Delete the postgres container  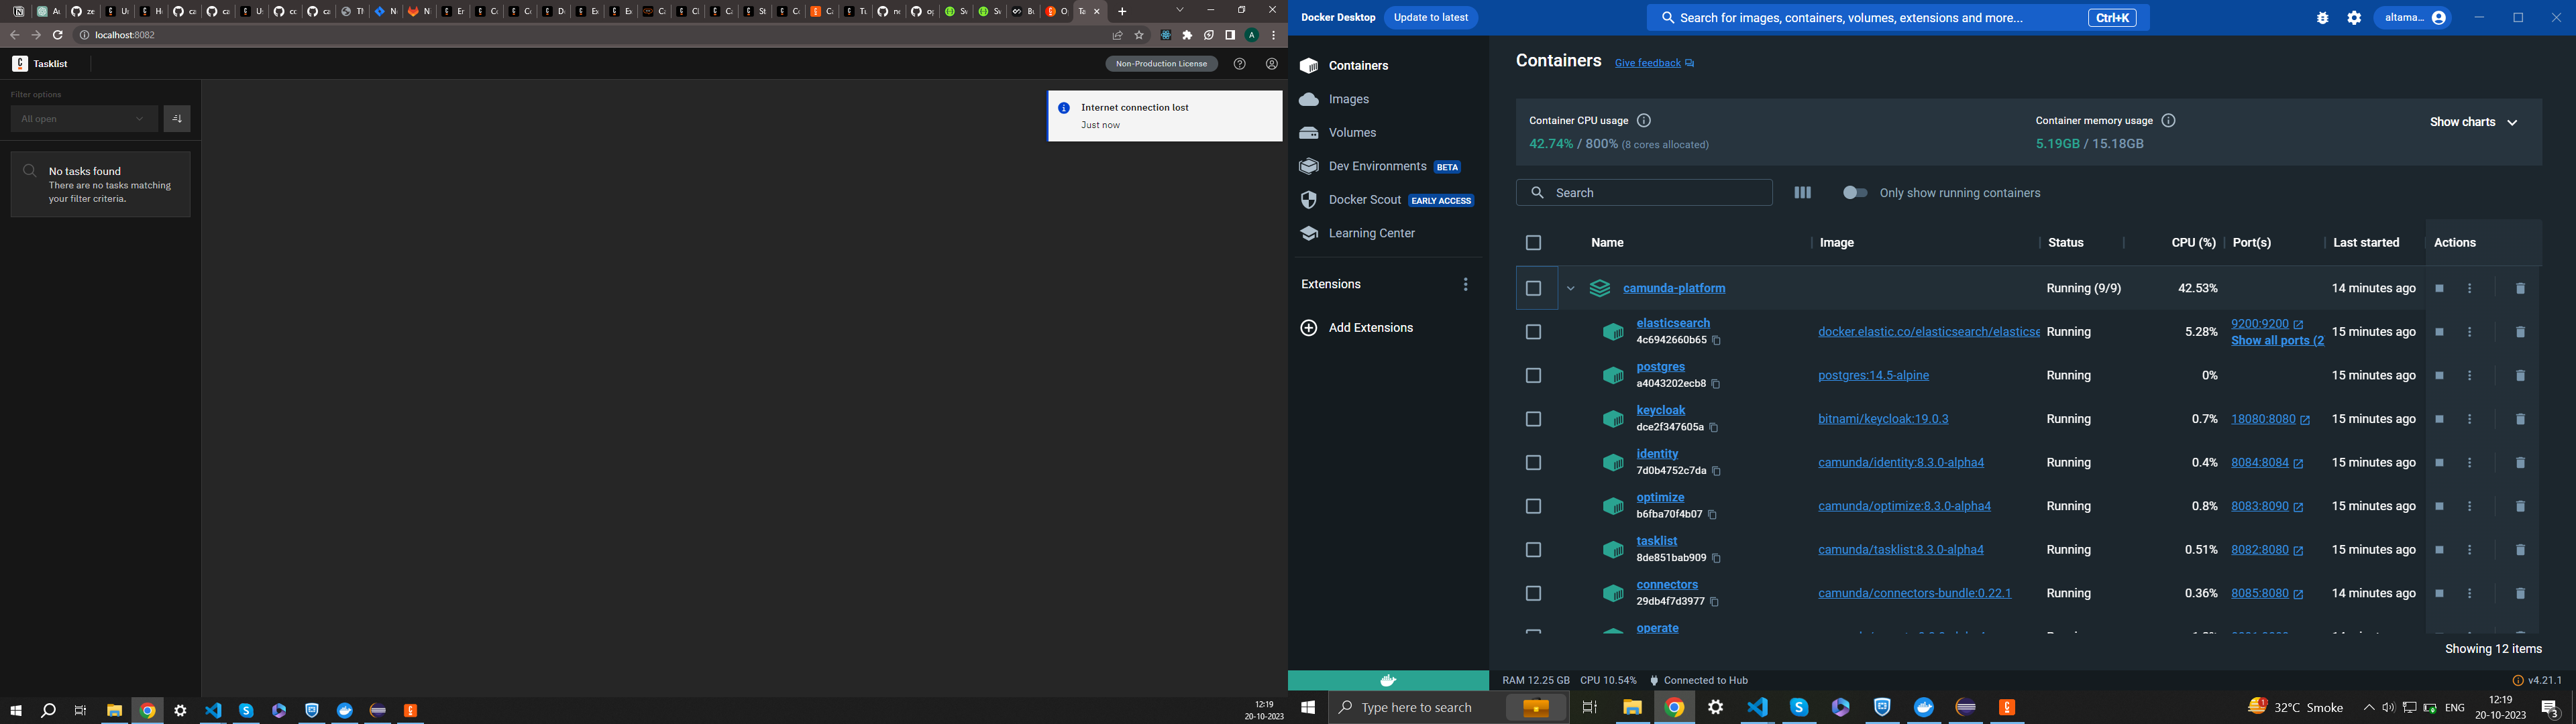tap(2520, 376)
